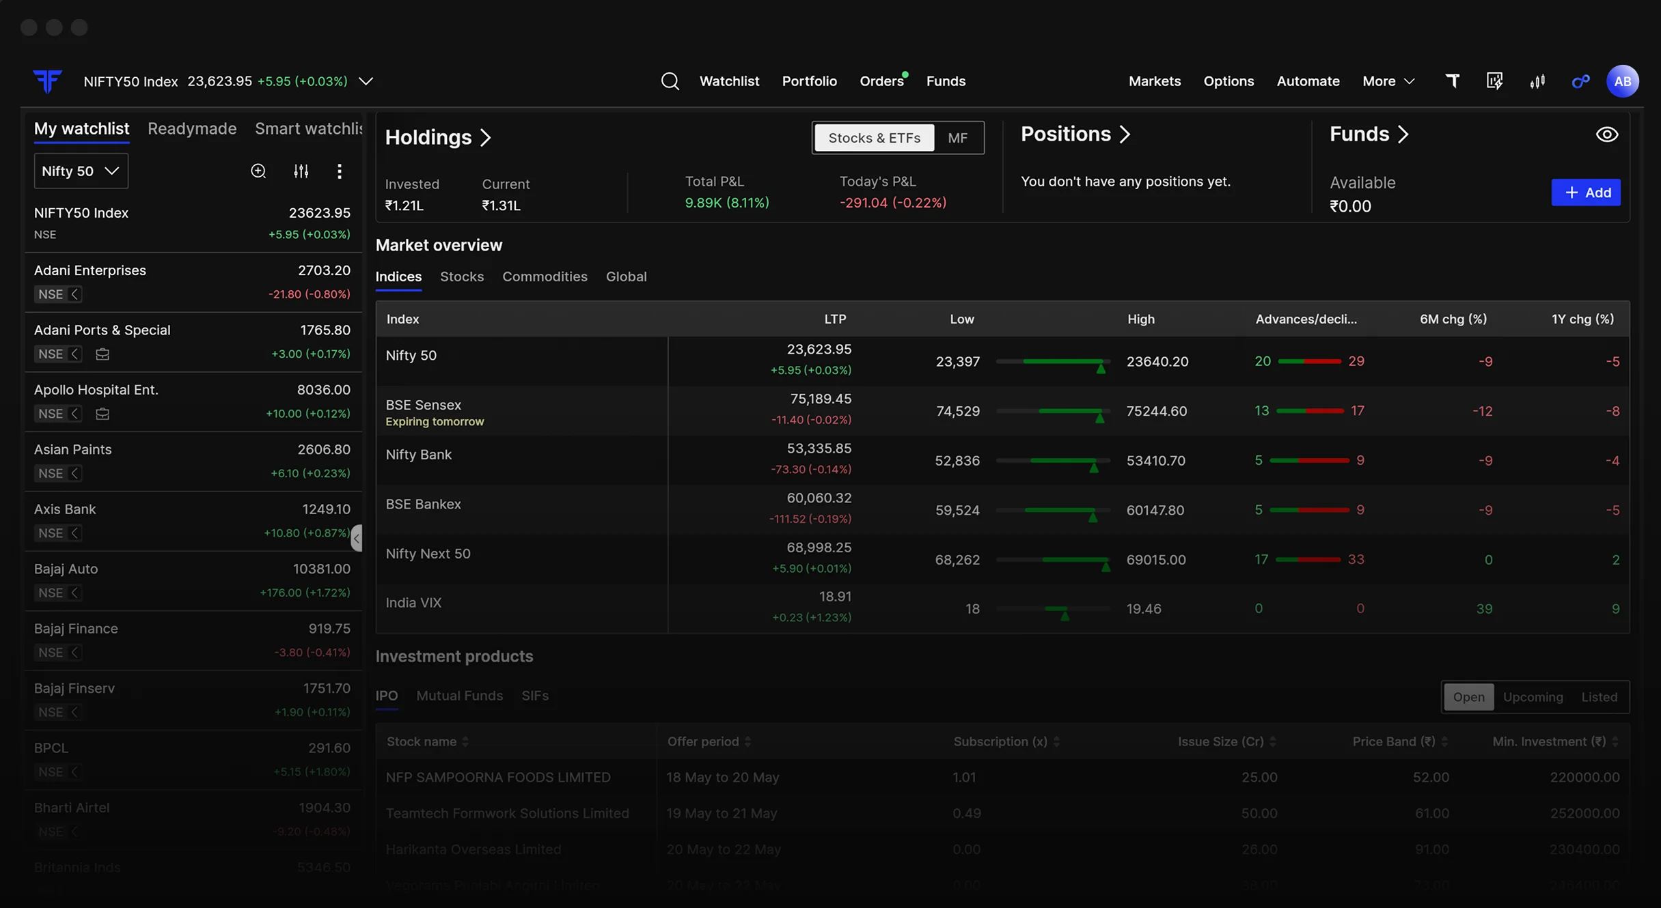Go to Portfolio in top navigation

pyautogui.click(x=809, y=81)
